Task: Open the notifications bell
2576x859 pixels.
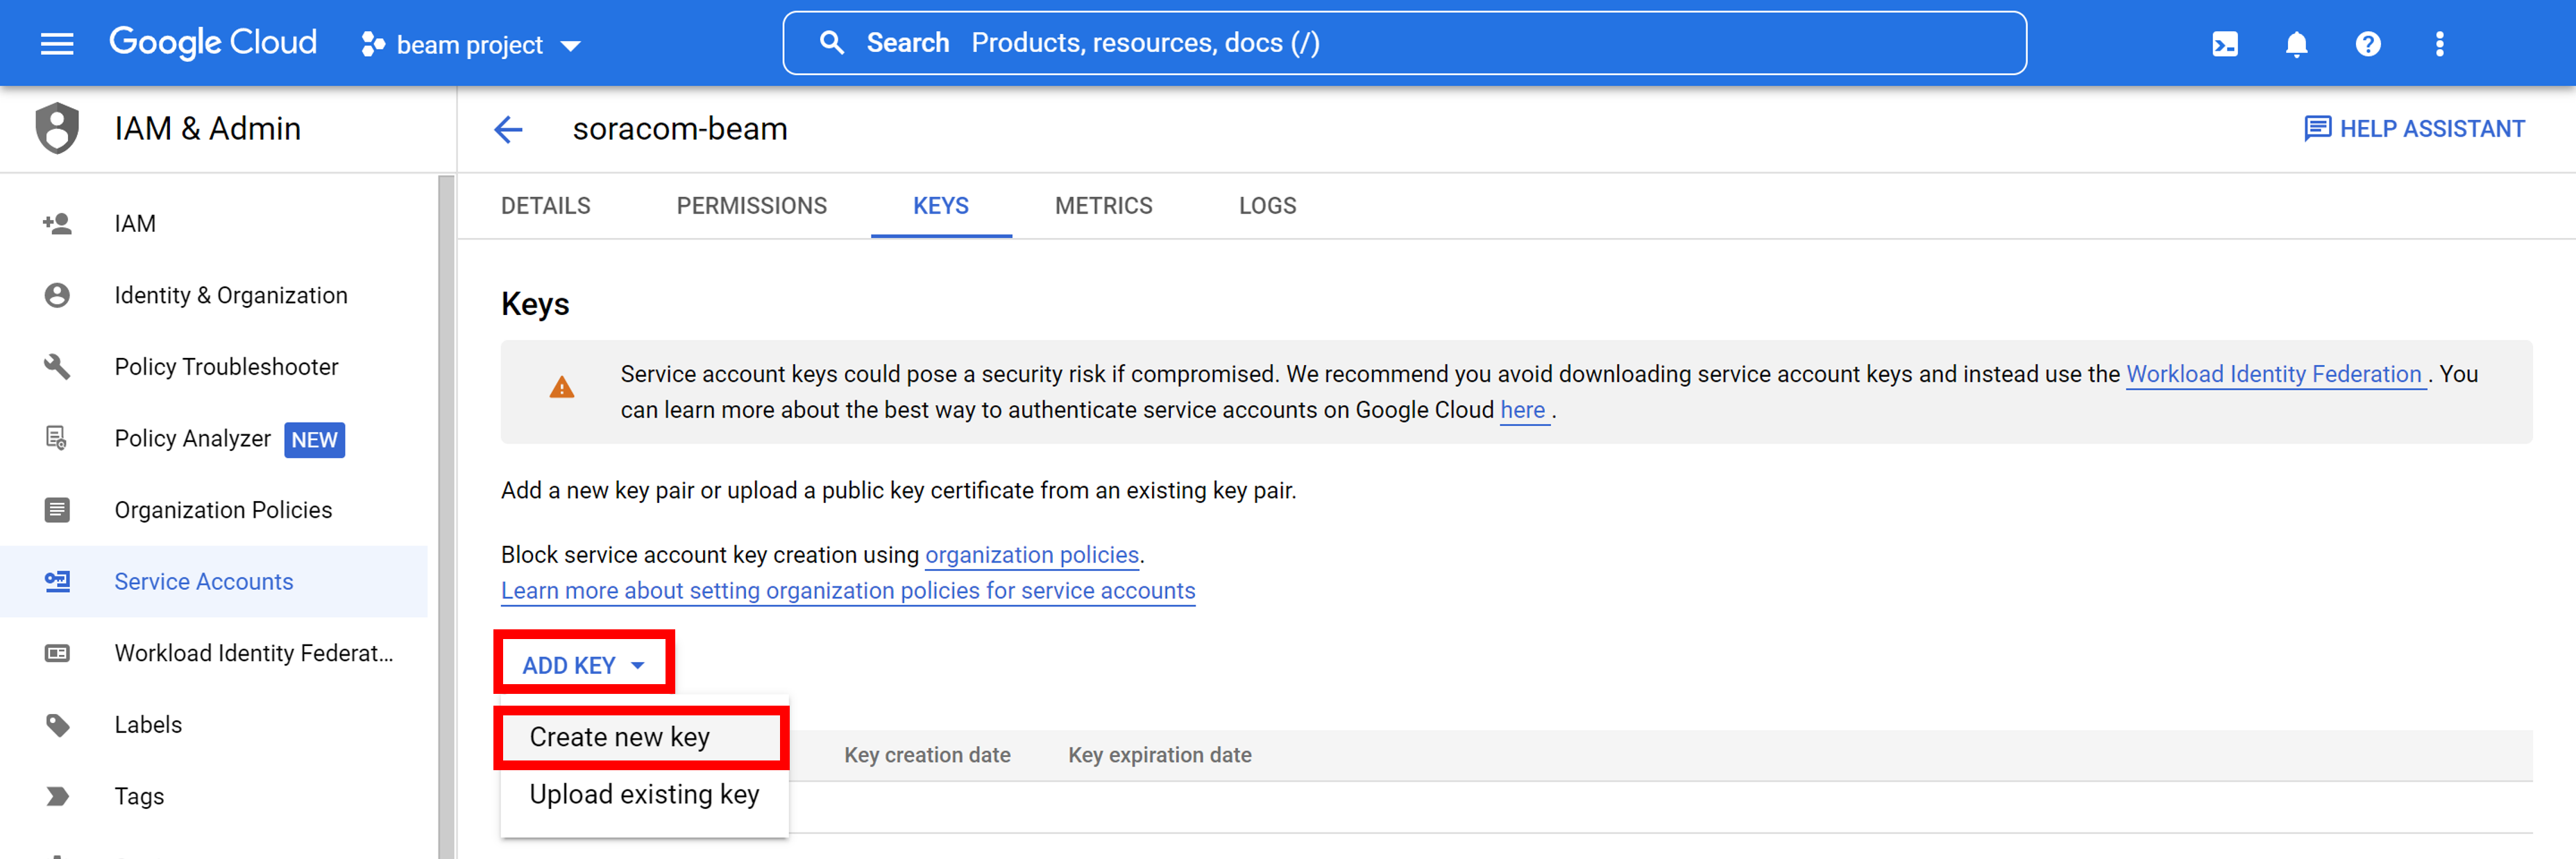Action: tap(2296, 44)
